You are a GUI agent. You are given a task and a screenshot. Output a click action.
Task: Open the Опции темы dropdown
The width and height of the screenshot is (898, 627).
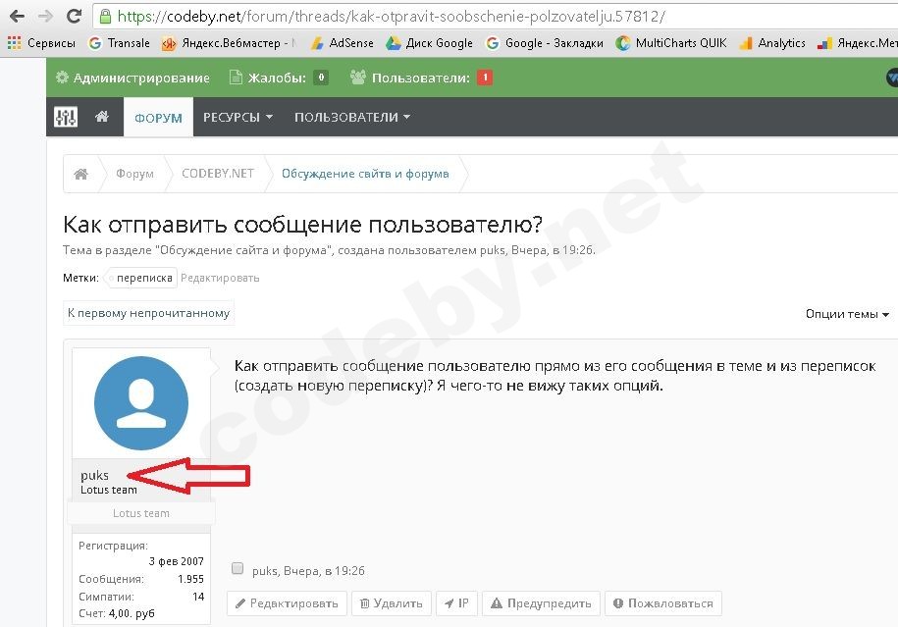847,314
